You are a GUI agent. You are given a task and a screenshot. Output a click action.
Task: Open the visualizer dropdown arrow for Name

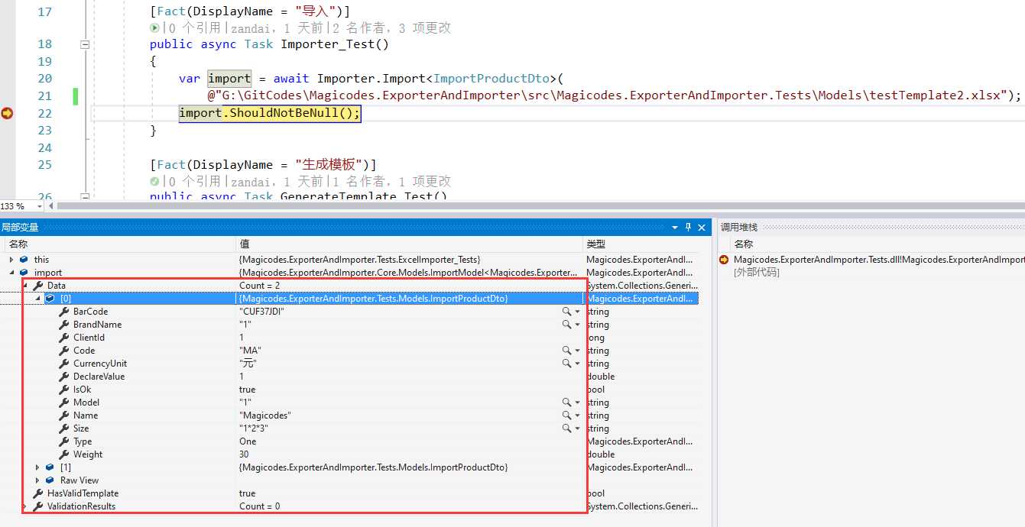click(578, 415)
